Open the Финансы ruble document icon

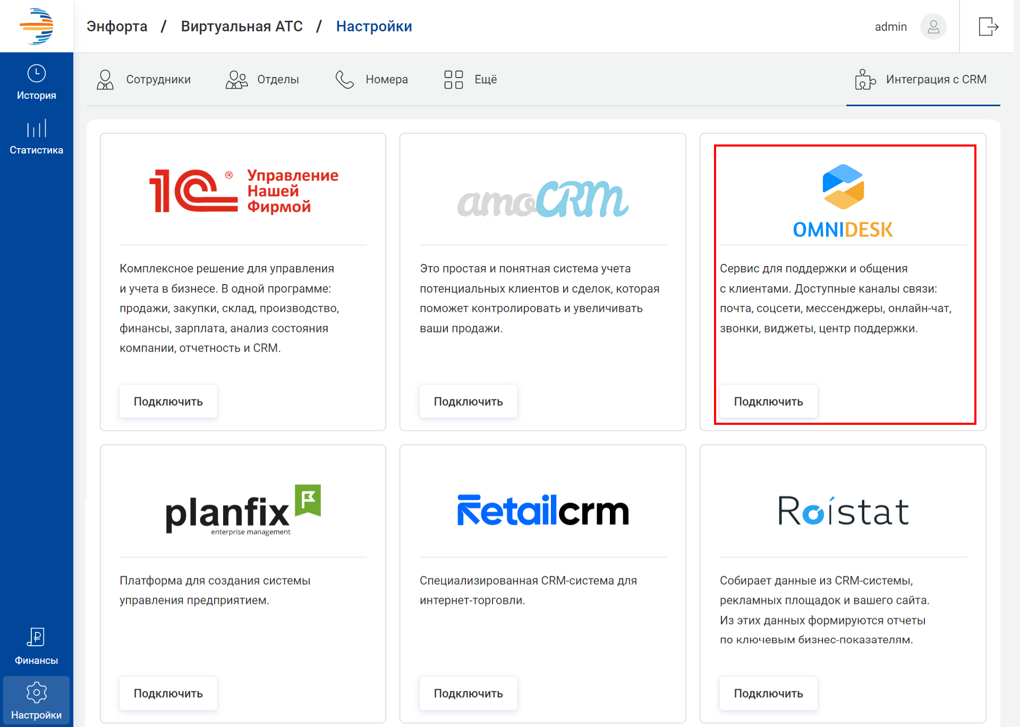point(36,637)
